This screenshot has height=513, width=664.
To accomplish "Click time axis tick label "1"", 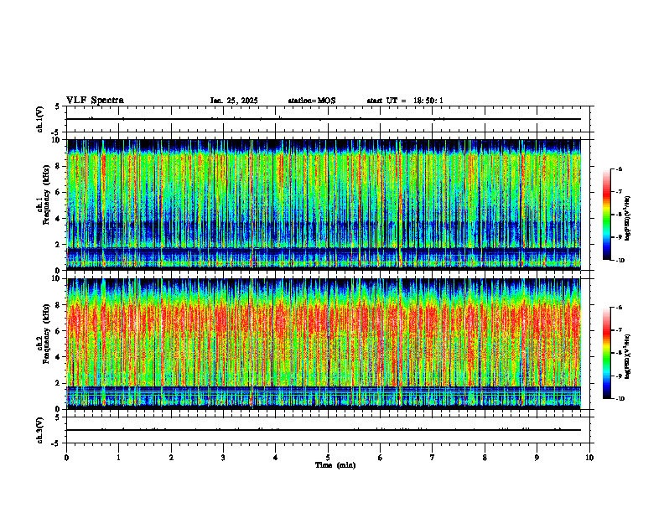I will click(118, 458).
